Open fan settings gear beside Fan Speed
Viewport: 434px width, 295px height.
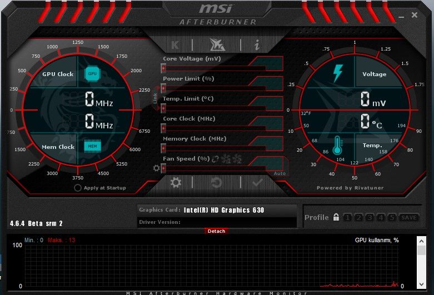coord(156,168)
